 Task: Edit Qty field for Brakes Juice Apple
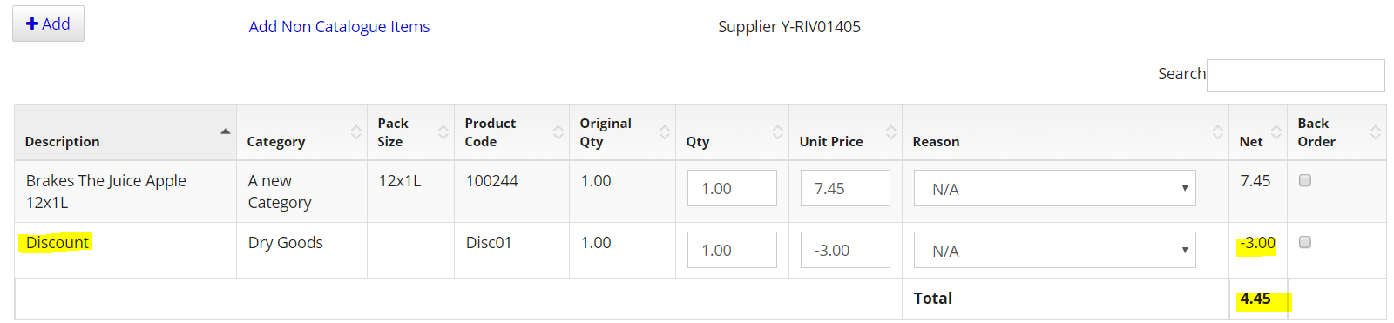[x=732, y=188]
